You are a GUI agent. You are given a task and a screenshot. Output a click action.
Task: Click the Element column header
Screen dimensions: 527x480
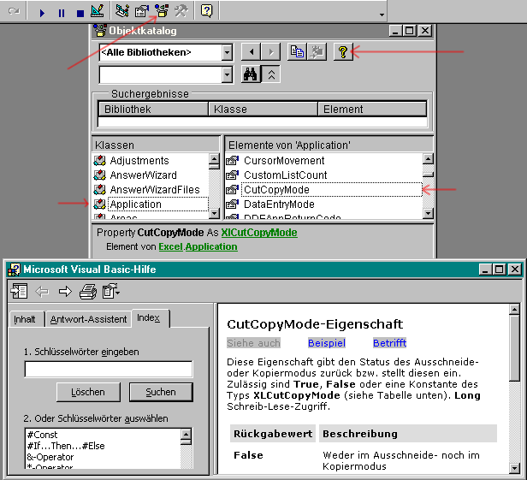pos(372,110)
